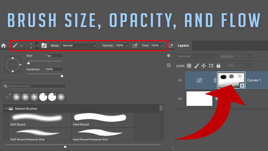Open the Mode dropdown set to Normal
This screenshot has height=151, width=268.
point(79,45)
